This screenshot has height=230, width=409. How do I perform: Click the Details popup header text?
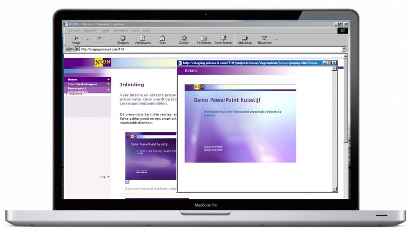[x=191, y=71]
